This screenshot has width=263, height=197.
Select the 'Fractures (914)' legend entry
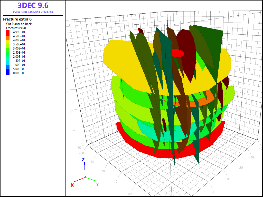(16, 28)
